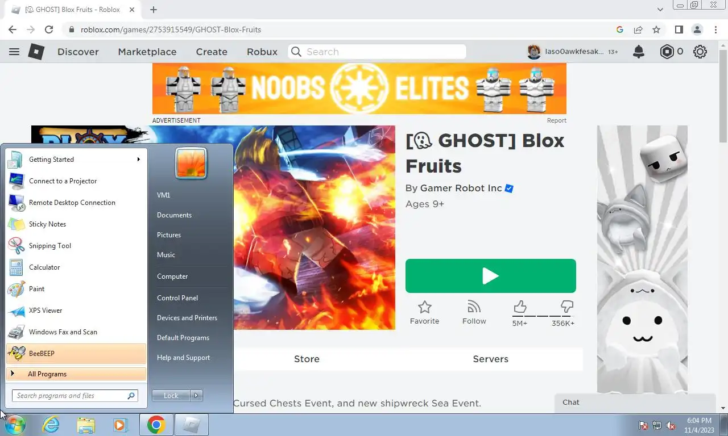Screen dimensions: 728x436
Task: Open Windows Fax and Scan
Action: click(76, 332)
